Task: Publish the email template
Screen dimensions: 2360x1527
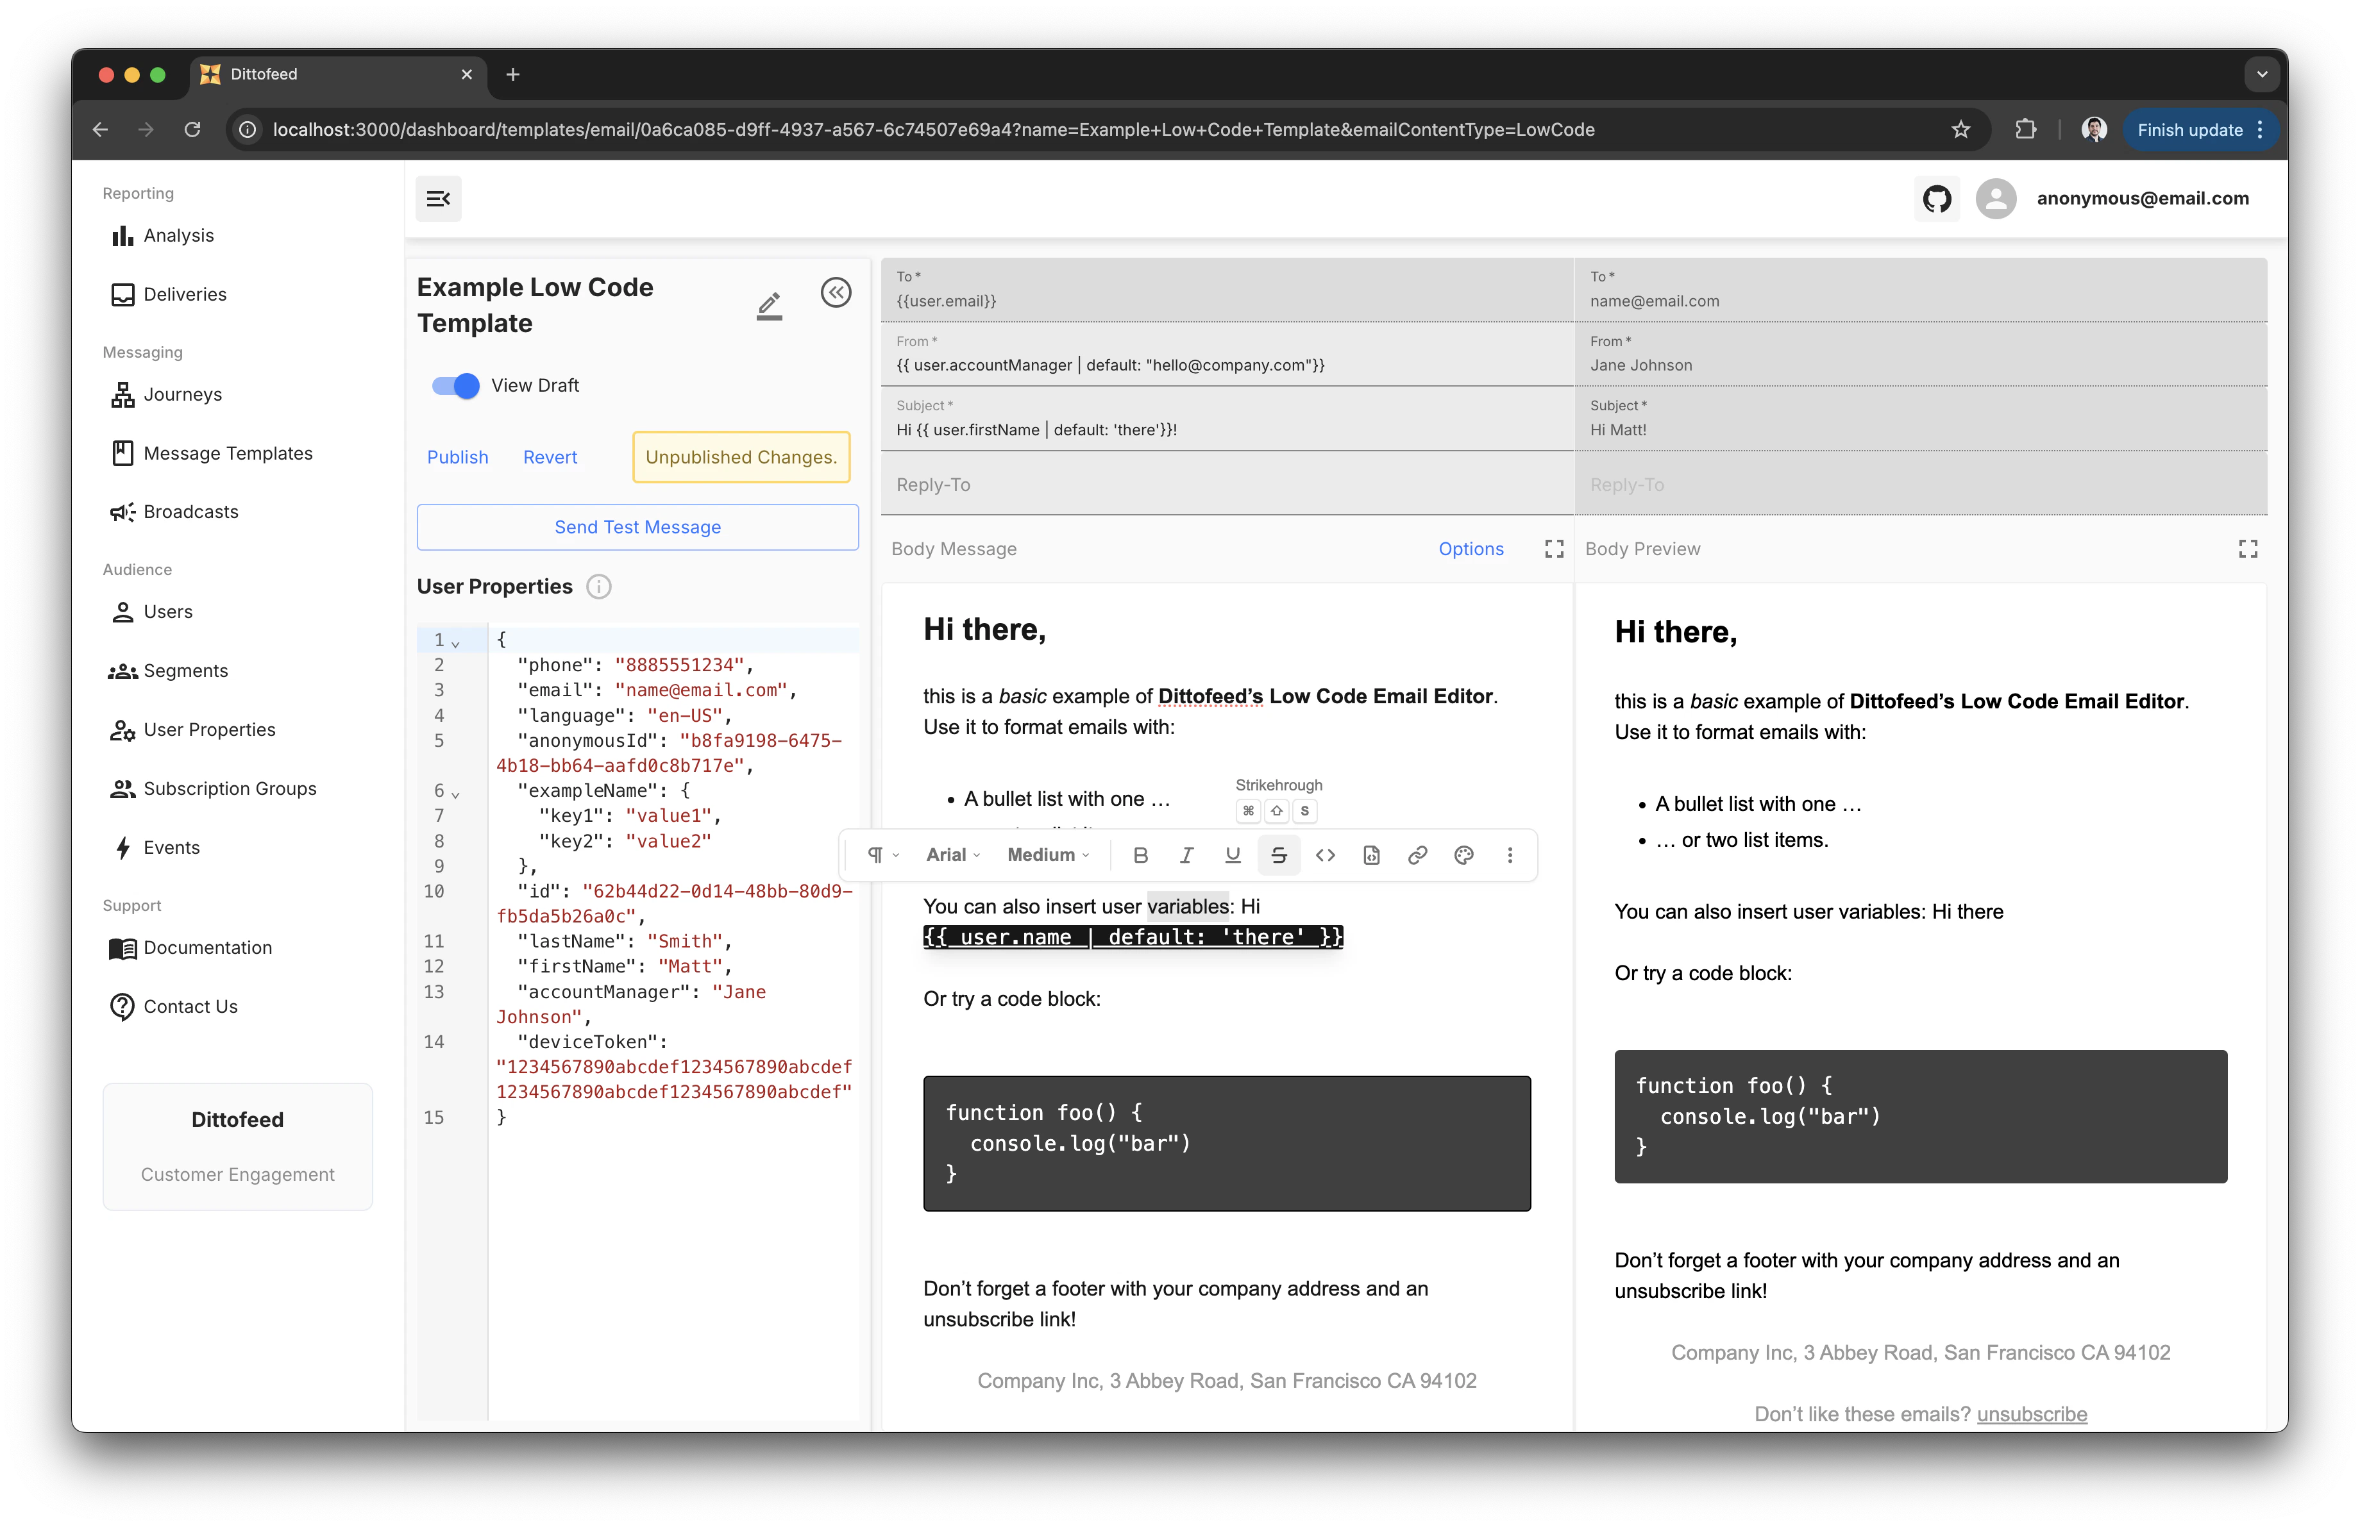Action: click(457, 457)
